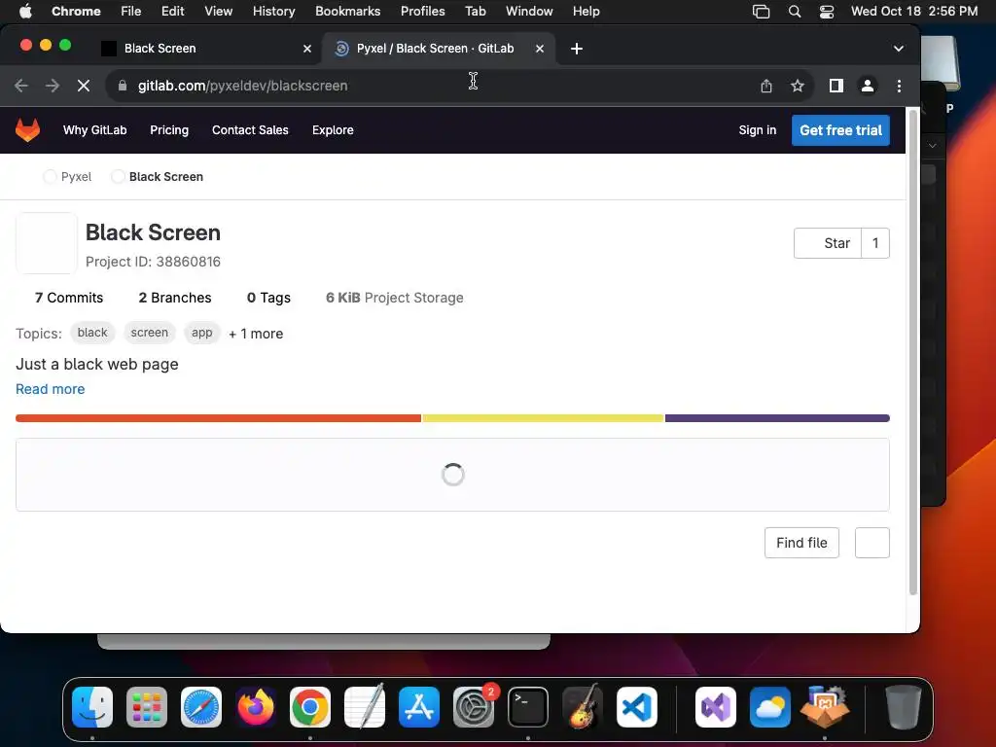
Task: Open the Pricing page
Action: pos(169,130)
